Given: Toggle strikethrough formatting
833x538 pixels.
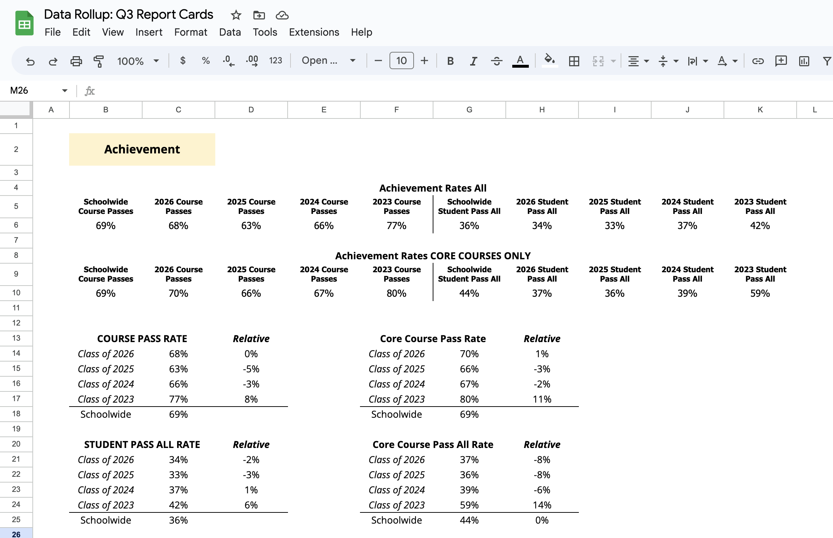Looking at the screenshot, I should [496, 61].
